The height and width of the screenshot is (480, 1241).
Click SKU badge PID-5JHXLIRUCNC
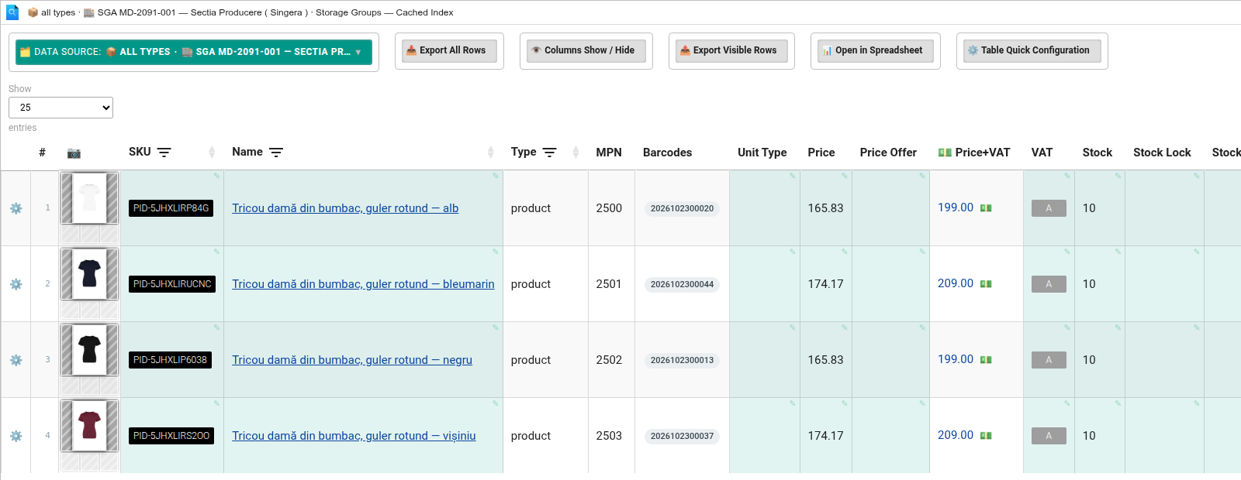[x=172, y=284]
